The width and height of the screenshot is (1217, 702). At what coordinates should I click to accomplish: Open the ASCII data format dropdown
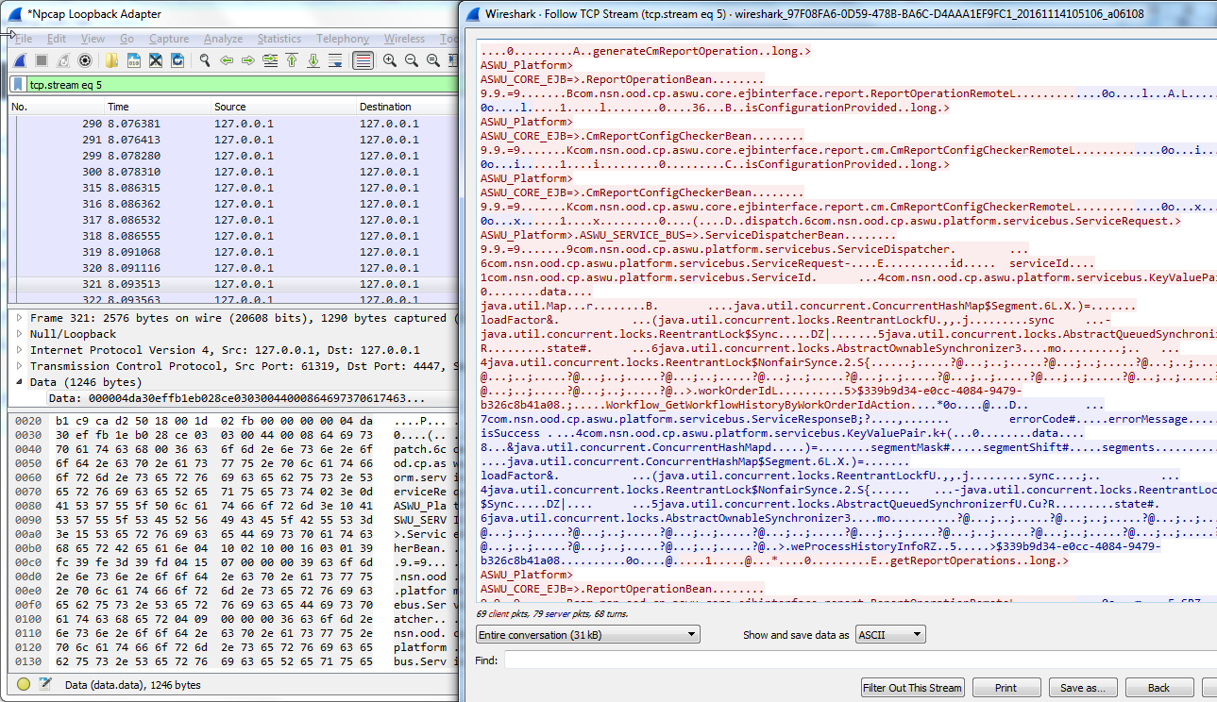889,634
